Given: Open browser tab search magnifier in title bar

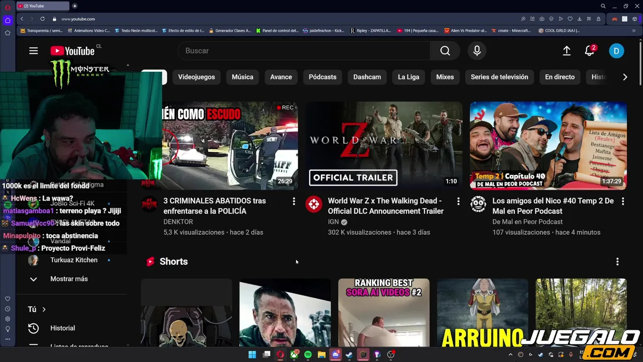Looking at the screenshot, I should coord(603,6).
